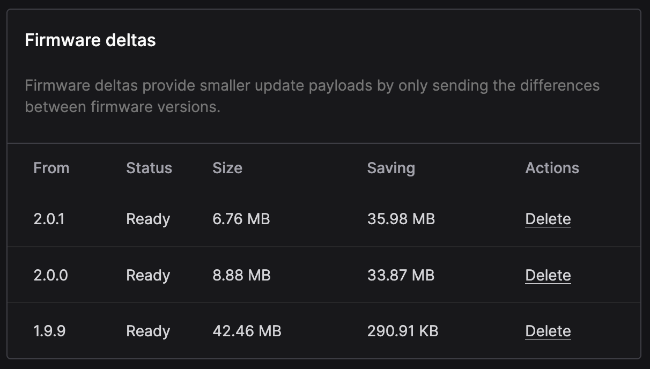
Task: Click the Ready status in the 2.0.0 row
Action: pyautogui.click(x=148, y=275)
